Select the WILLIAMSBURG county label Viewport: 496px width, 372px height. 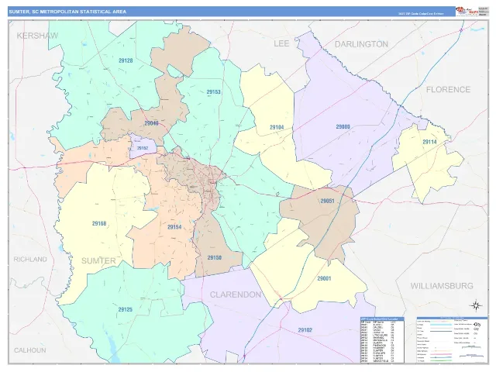[442, 286]
